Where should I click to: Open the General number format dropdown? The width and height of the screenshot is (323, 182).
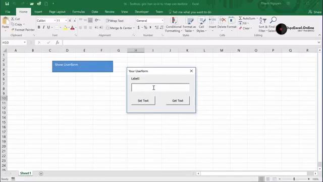pyautogui.click(x=163, y=21)
